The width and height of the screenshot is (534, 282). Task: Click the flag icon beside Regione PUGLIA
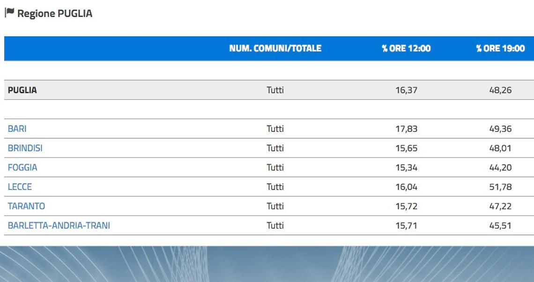coord(9,13)
